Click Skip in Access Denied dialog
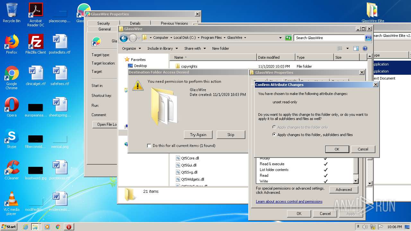Image resolution: width=411 pixels, height=231 pixels. pos(231,135)
